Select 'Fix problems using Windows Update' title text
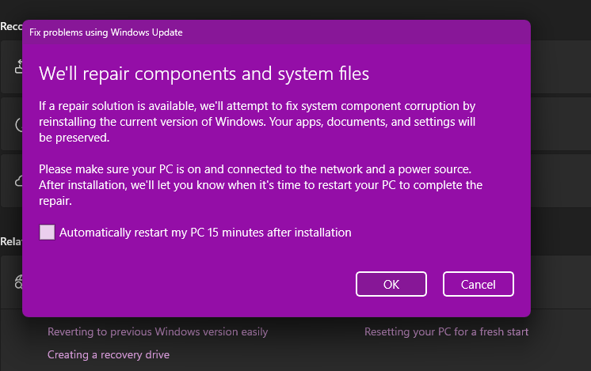591x371 pixels. 106,32
